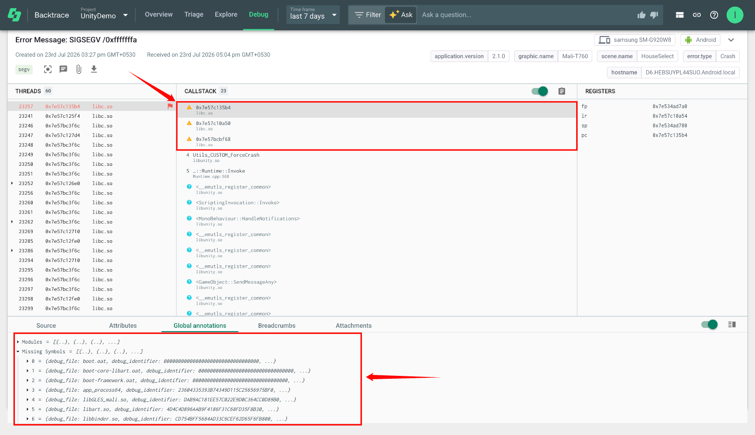This screenshot has height=435, width=755.
Task: Expand the device attributes chevron
Action: (x=731, y=40)
